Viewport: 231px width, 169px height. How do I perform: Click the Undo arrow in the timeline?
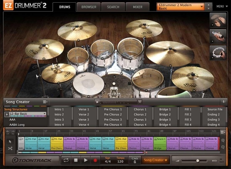pos(8,132)
